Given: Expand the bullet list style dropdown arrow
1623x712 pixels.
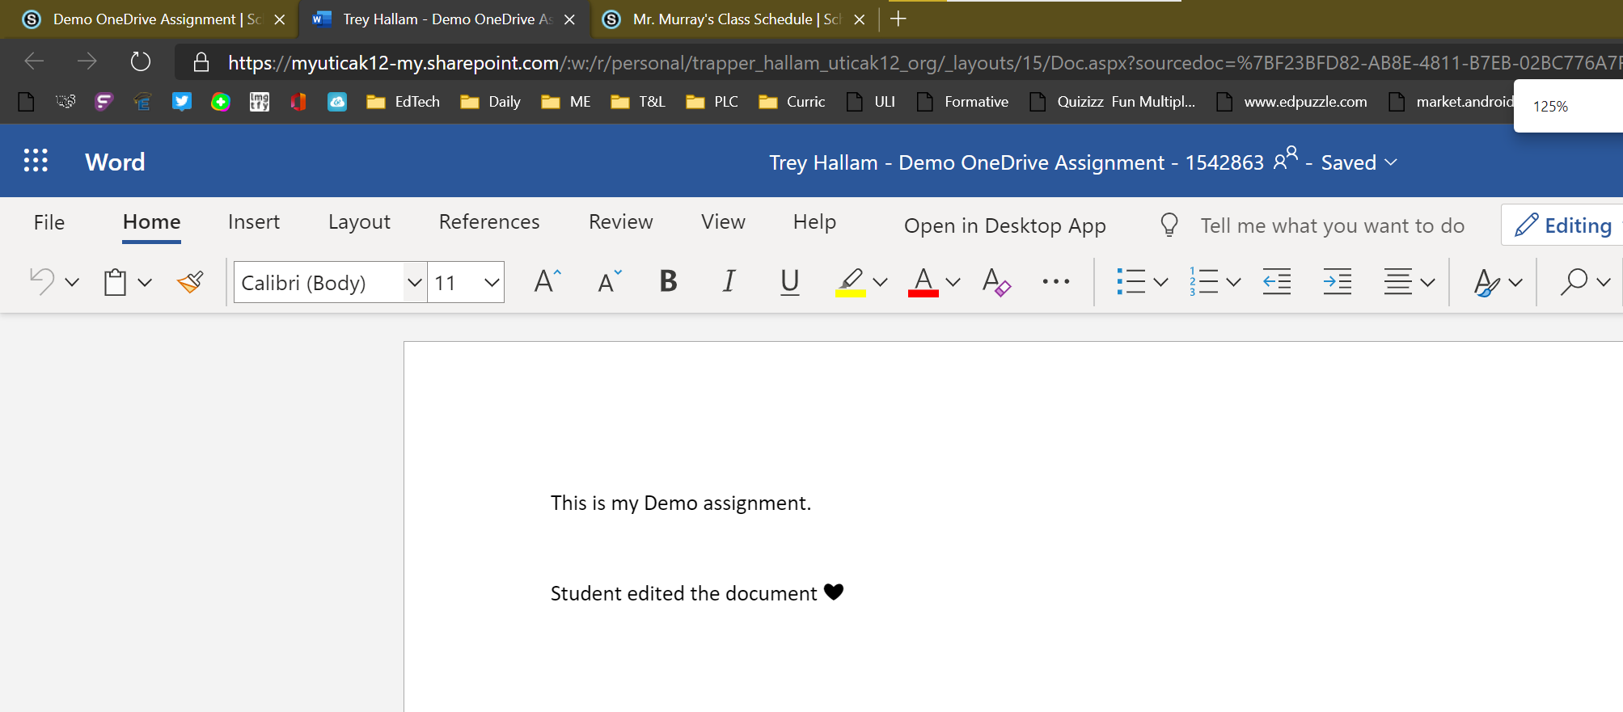Looking at the screenshot, I should tap(1160, 282).
